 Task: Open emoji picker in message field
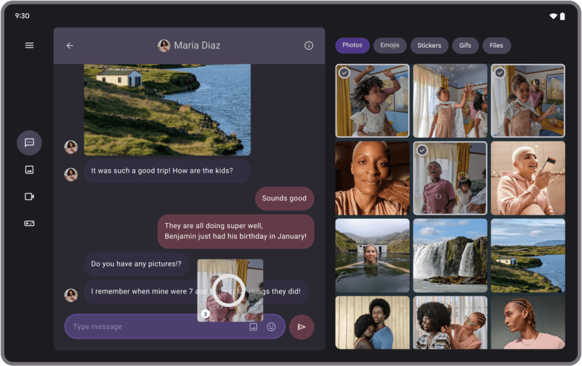point(271,327)
